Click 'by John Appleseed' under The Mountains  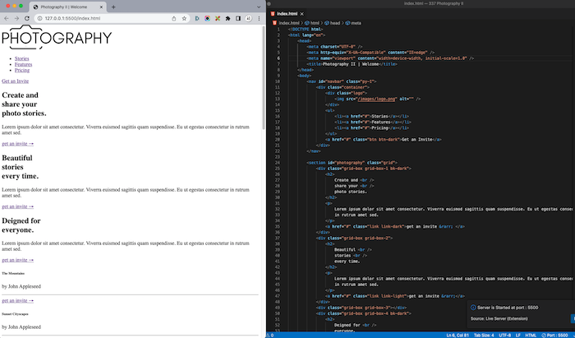(21, 287)
